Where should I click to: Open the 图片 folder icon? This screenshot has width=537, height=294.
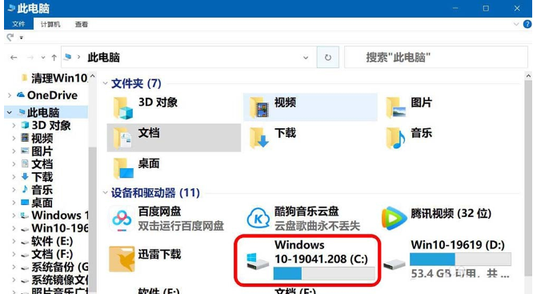pos(395,107)
